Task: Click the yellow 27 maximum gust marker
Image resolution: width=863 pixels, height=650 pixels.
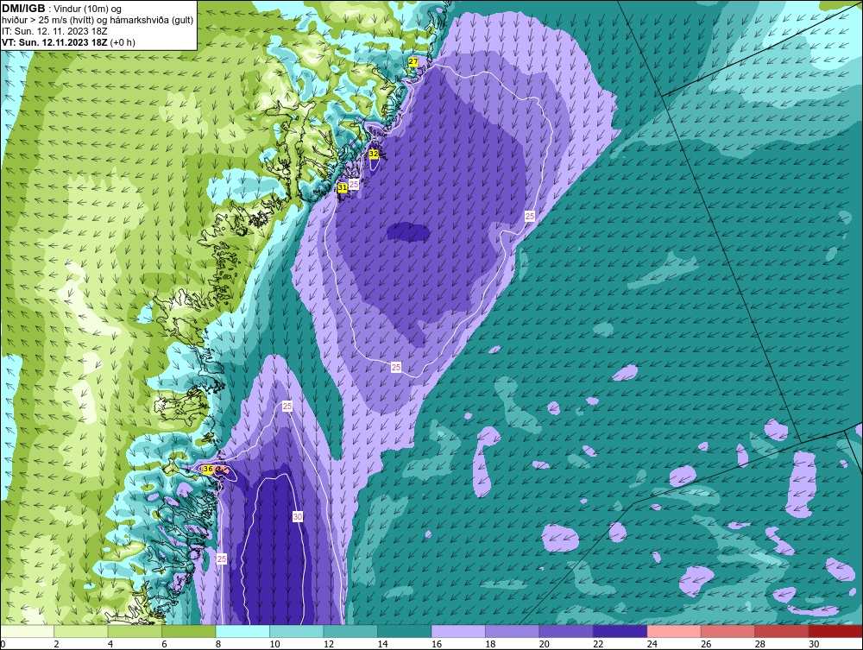Action: [413, 61]
